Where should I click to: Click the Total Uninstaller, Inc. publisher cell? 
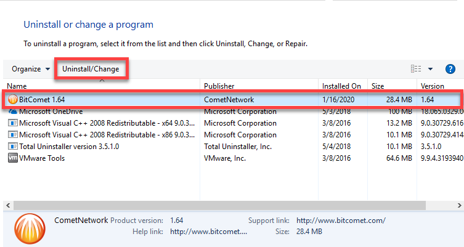point(238,147)
